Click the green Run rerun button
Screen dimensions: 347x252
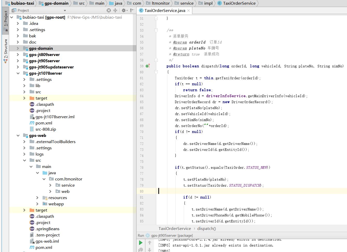[x=141, y=243]
